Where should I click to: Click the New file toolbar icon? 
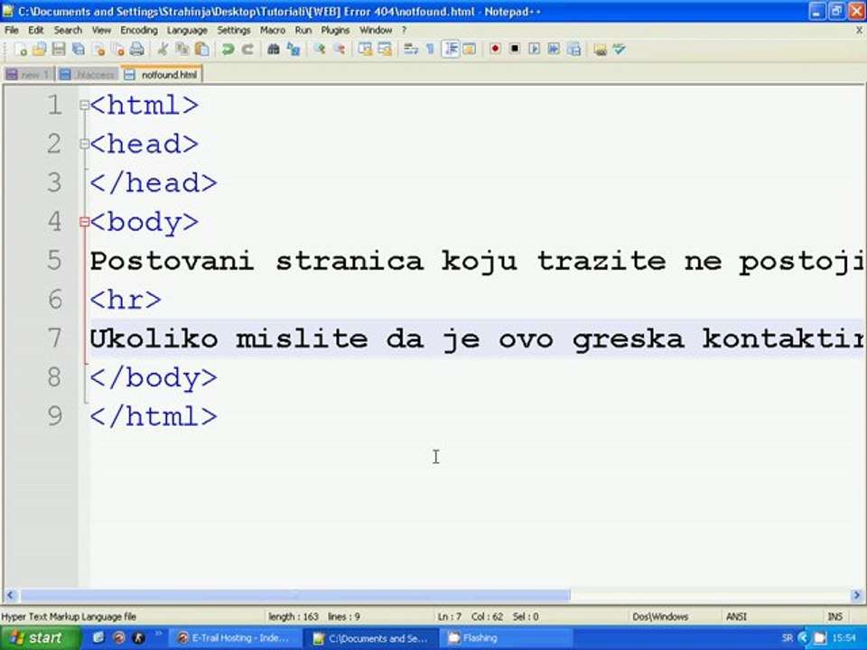tap(20, 49)
